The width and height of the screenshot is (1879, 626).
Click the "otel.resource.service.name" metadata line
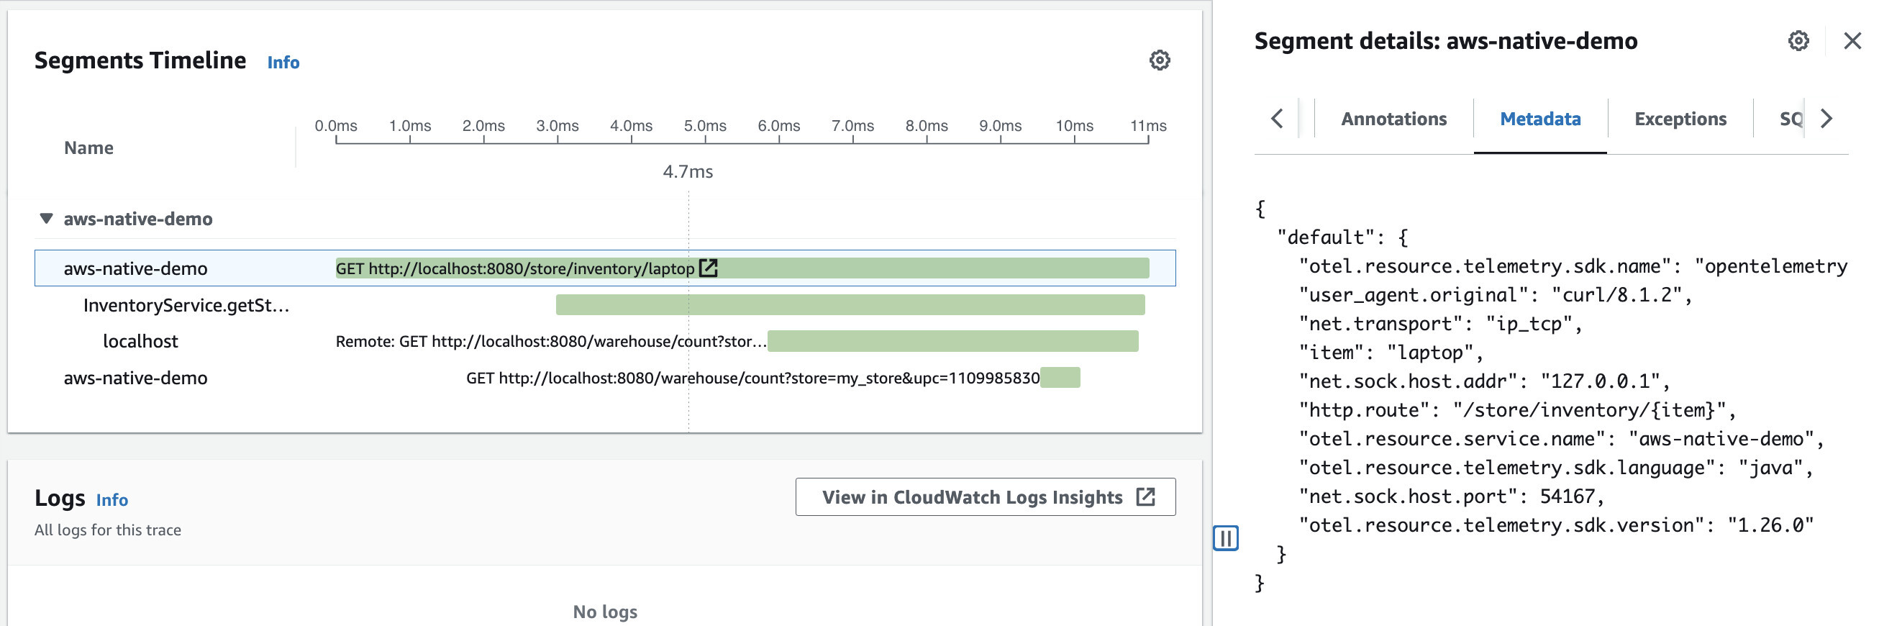pyautogui.click(x=1561, y=438)
